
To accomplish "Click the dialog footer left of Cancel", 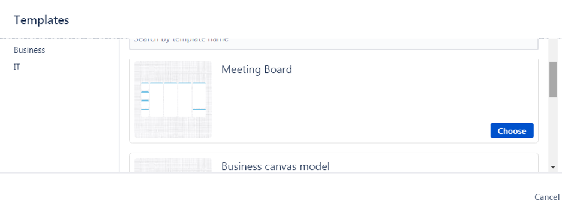I will click(265, 197).
